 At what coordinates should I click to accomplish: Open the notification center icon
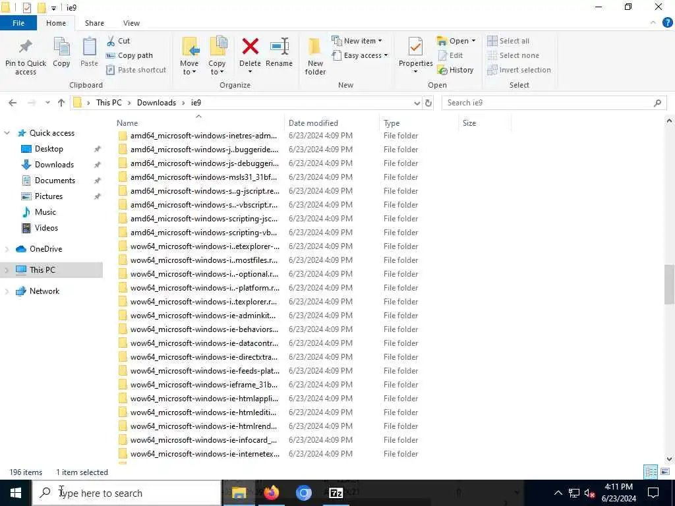point(653,493)
